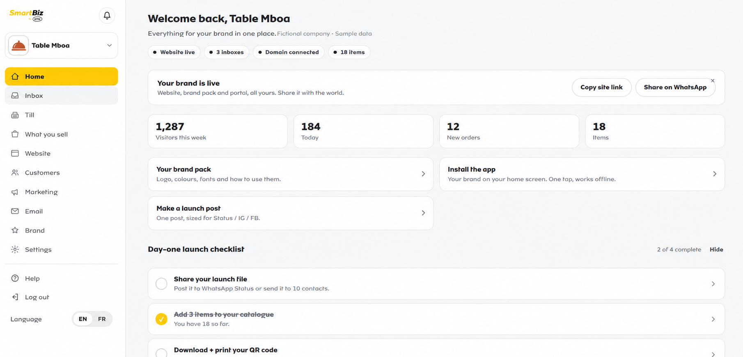
Task: Click the Settings gear icon
Action: click(15, 249)
